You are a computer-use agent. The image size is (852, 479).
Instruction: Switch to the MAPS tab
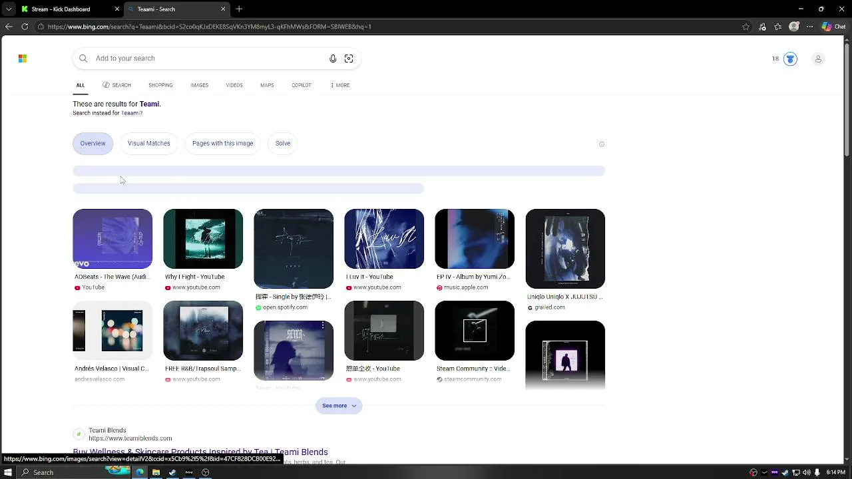click(x=267, y=85)
